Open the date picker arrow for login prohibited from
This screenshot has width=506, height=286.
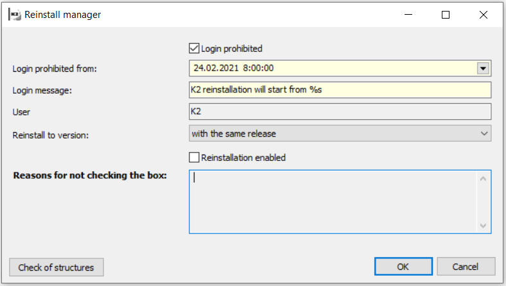[x=484, y=68]
